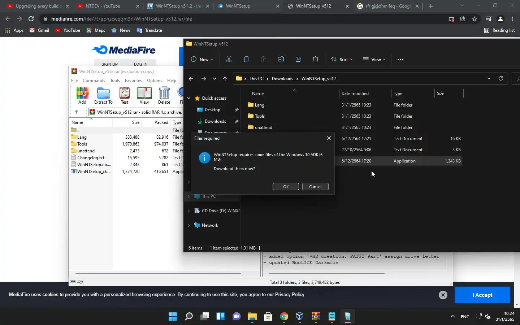520x325 pixels.
Task: Click I Accept cookie button
Action: [x=482, y=295]
